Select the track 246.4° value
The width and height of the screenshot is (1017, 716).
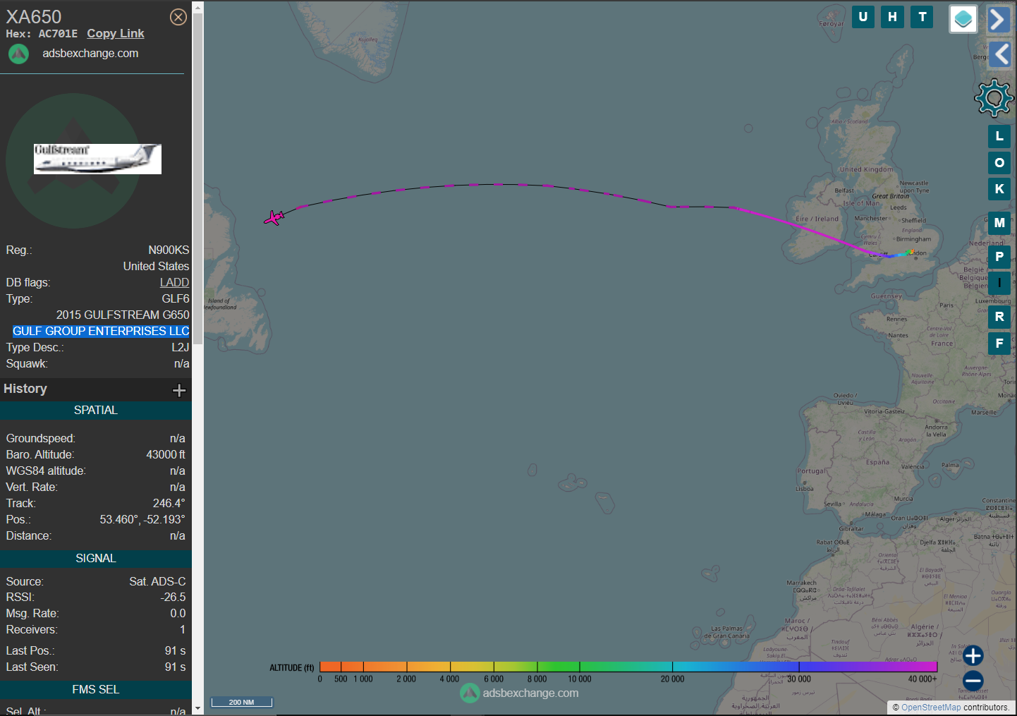[169, 503]
